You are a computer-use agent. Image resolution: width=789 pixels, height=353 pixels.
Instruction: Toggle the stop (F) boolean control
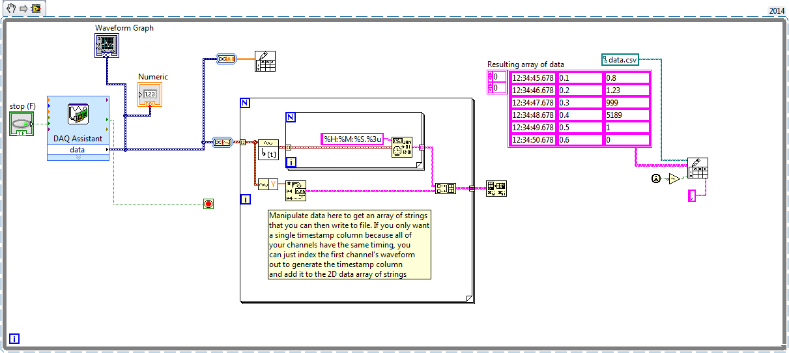[22, 124]
